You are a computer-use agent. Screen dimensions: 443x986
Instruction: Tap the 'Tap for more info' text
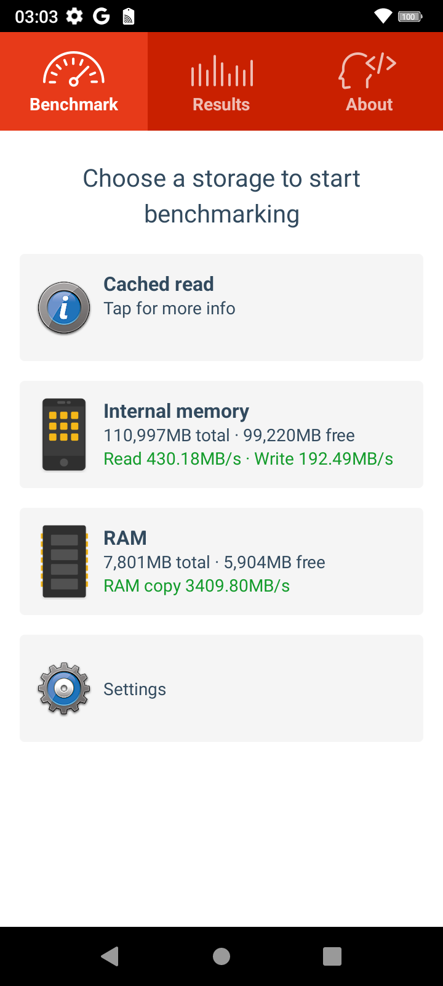[x=169, y=308]
